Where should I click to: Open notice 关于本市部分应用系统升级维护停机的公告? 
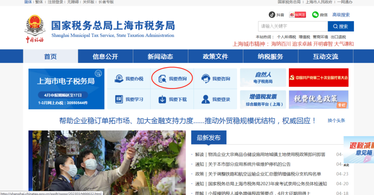click(x=243, y=164)
